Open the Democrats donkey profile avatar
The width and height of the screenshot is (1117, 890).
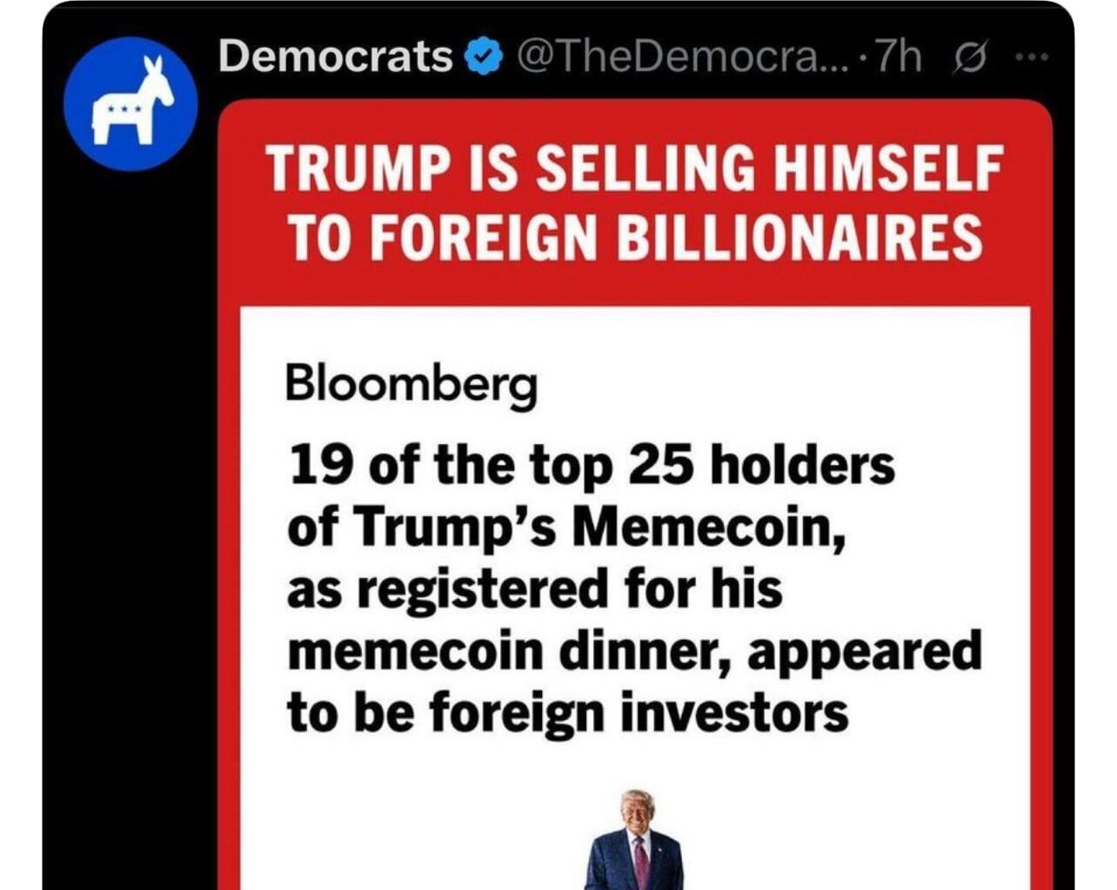131,103
